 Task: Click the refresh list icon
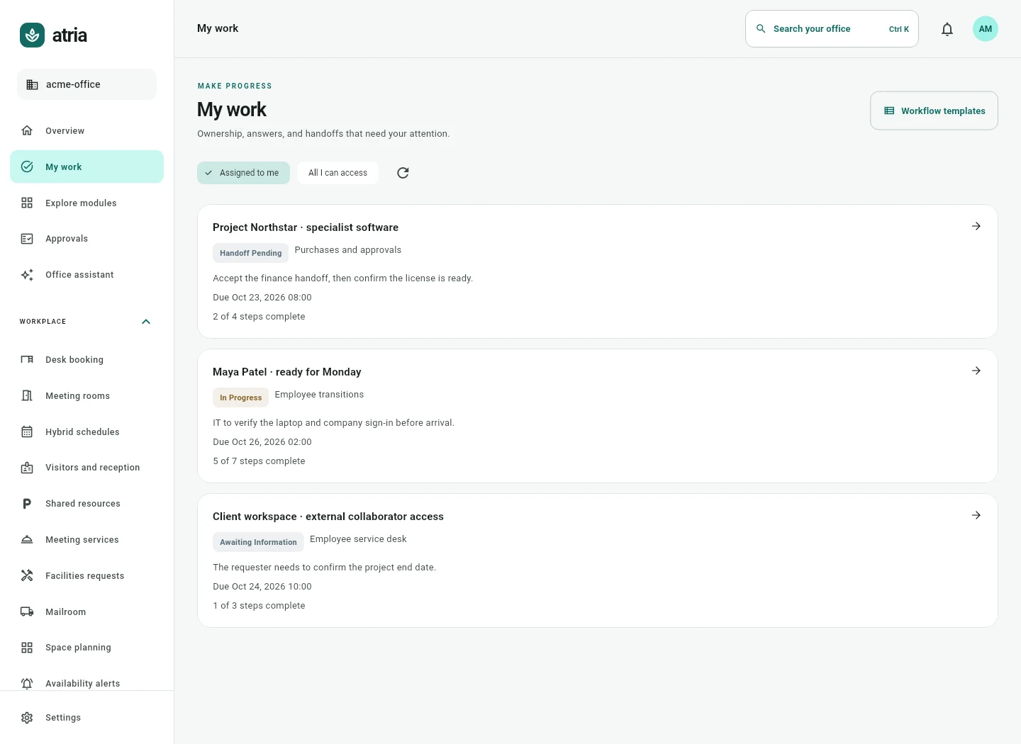pos(403,173)
